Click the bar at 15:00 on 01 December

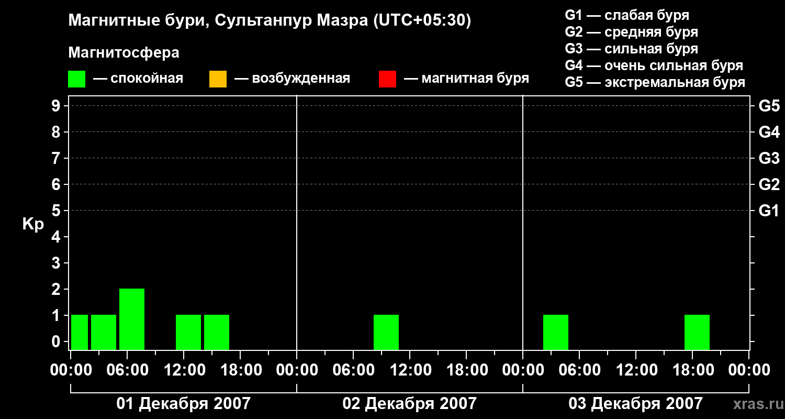tap(217, 333)
